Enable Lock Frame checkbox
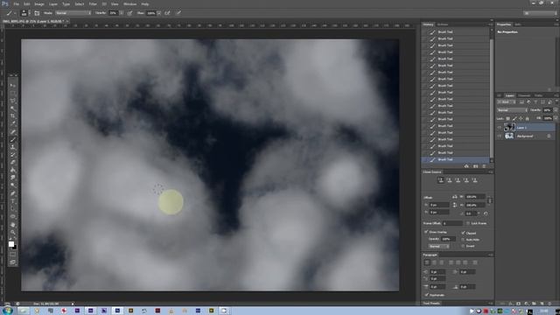 468,223
